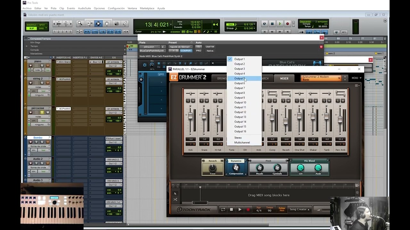Open the Song Creator dropdown
Viewport: 410px width, 230px height.
point(300,210)
